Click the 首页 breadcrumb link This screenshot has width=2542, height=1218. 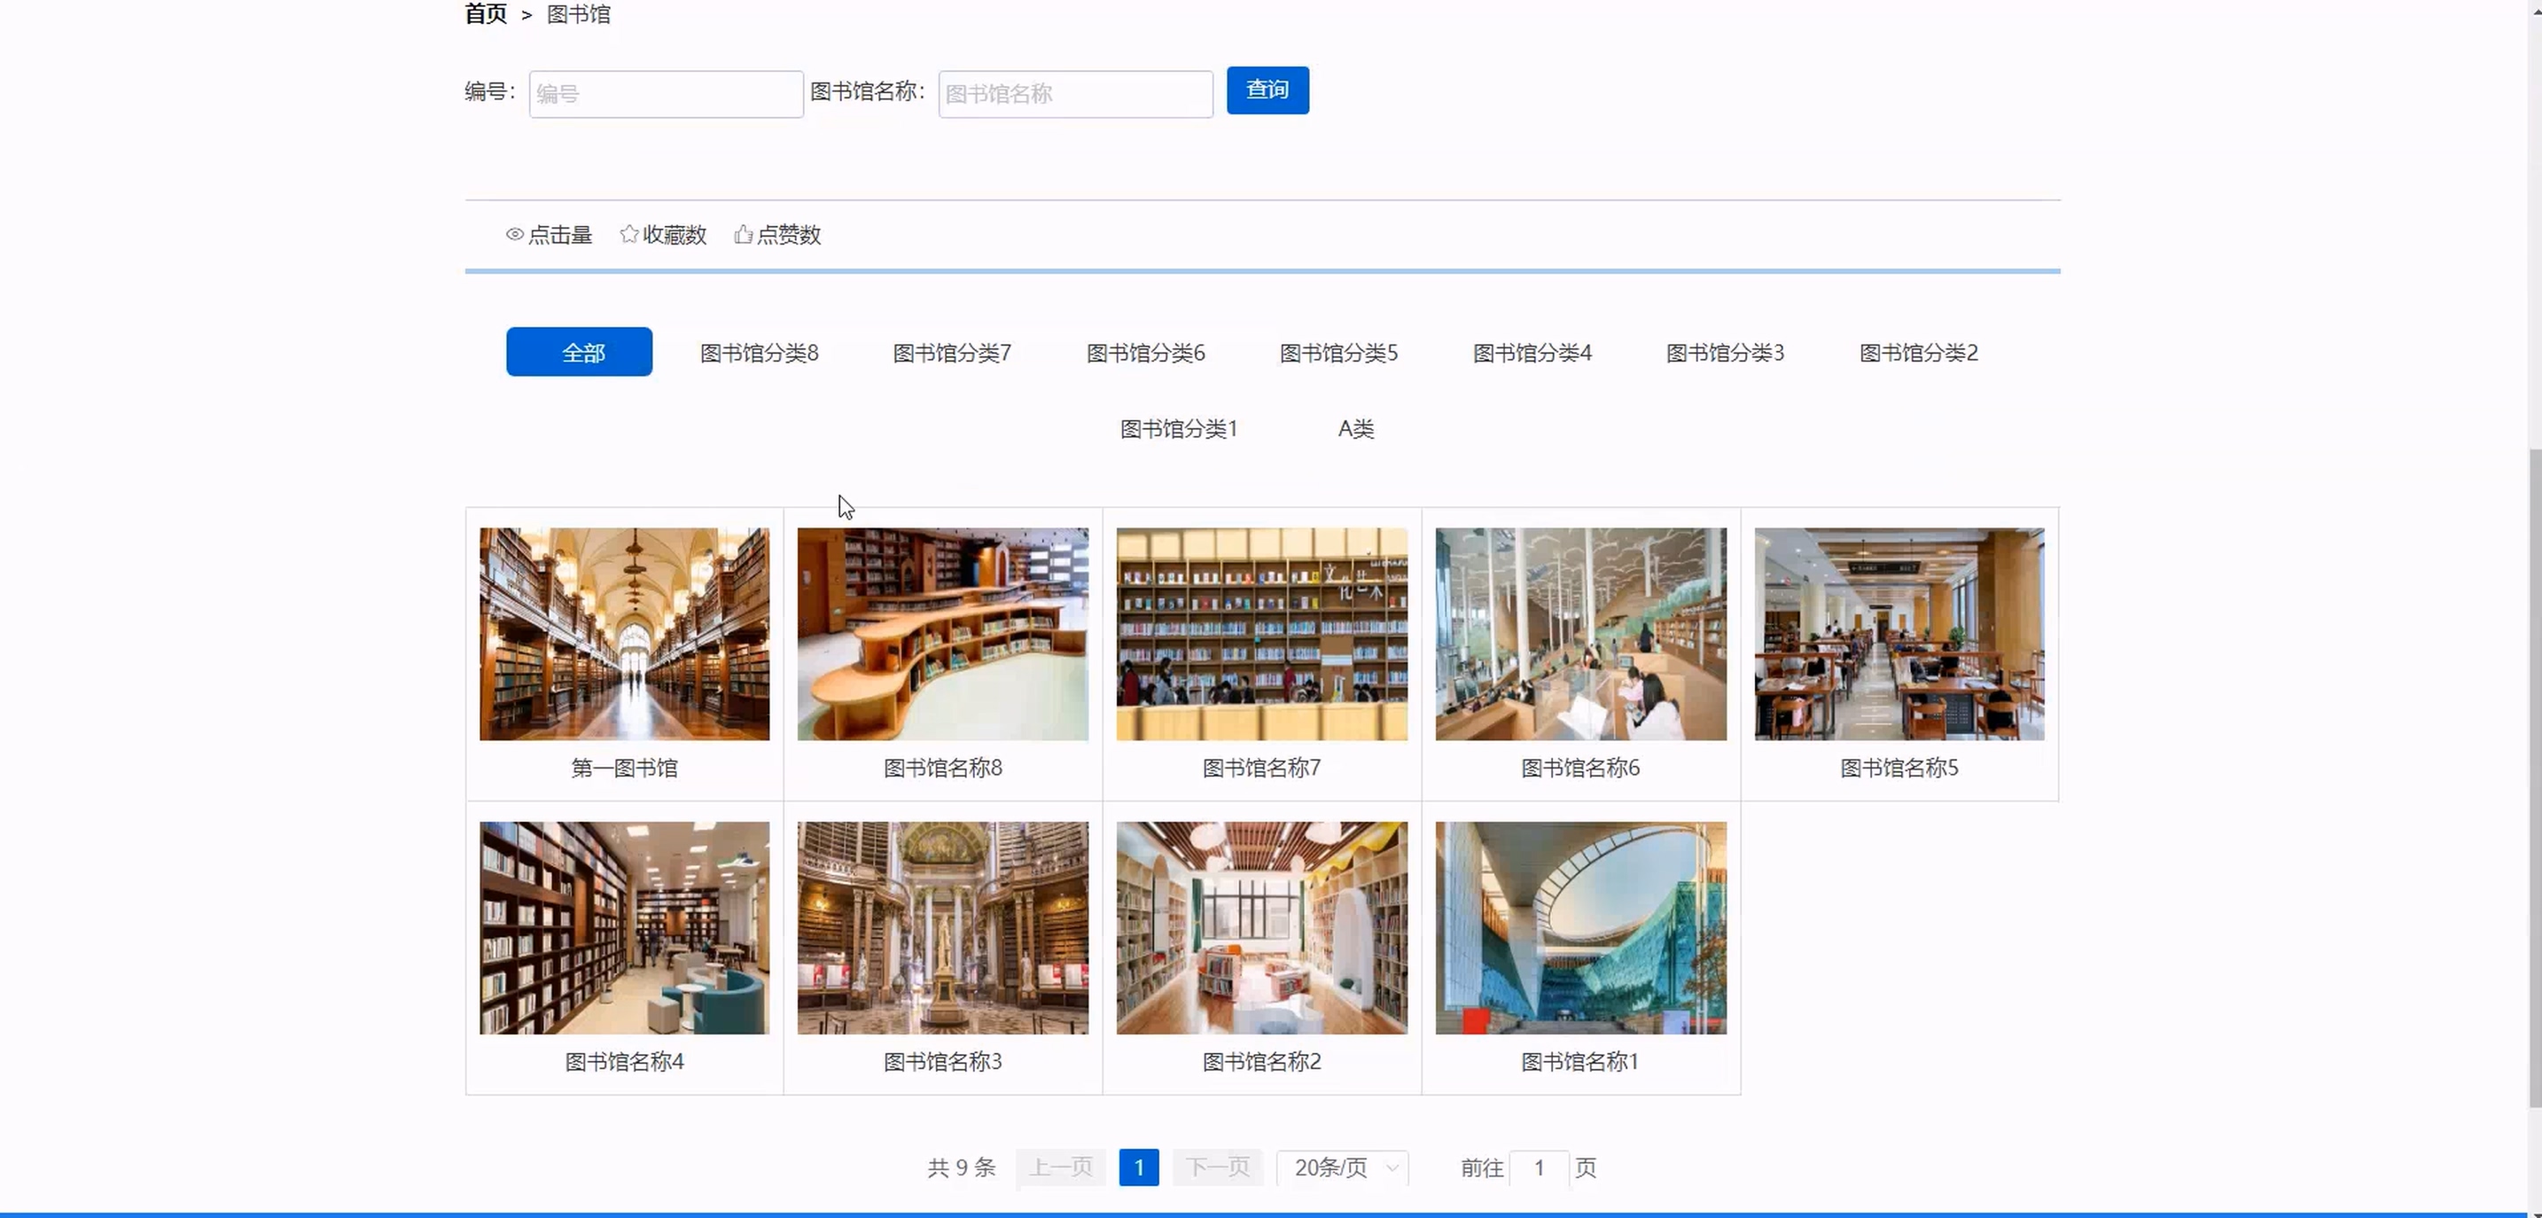pos(486,14)
